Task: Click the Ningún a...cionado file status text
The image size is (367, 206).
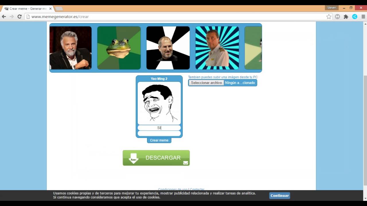Action: pyautogui.click(x=240, y=83)
